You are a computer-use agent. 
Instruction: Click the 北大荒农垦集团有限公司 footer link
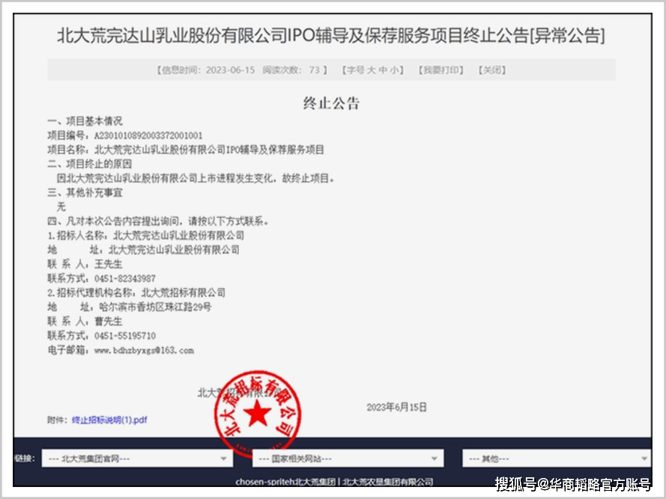[x=387, y=482]
